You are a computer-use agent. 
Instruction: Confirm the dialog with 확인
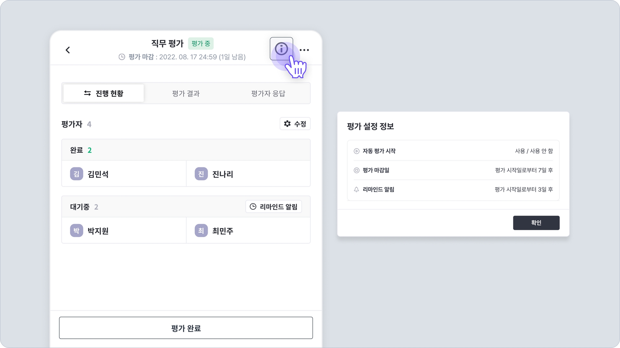click(x=536, y=223)
